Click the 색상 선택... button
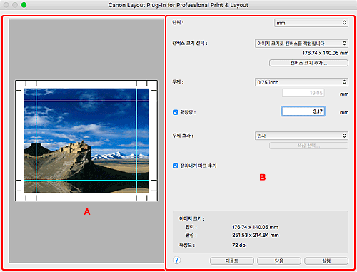357x272 pixels. tap(308, 146)
